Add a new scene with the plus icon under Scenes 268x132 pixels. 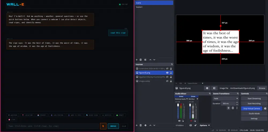(x=137, y=60)
